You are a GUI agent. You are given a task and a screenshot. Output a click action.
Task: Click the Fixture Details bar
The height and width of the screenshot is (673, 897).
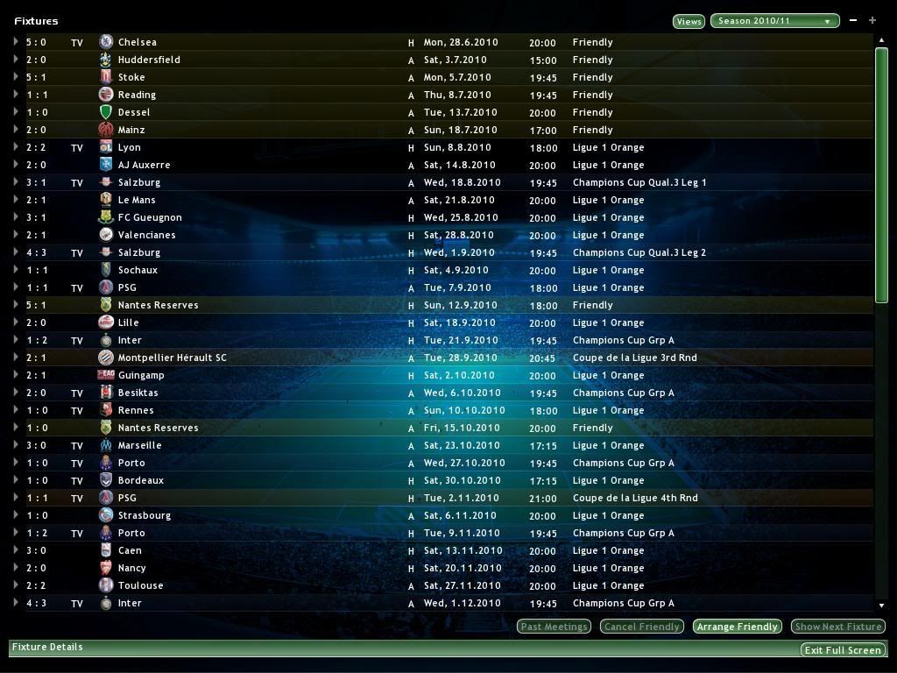tap(448, 648)
